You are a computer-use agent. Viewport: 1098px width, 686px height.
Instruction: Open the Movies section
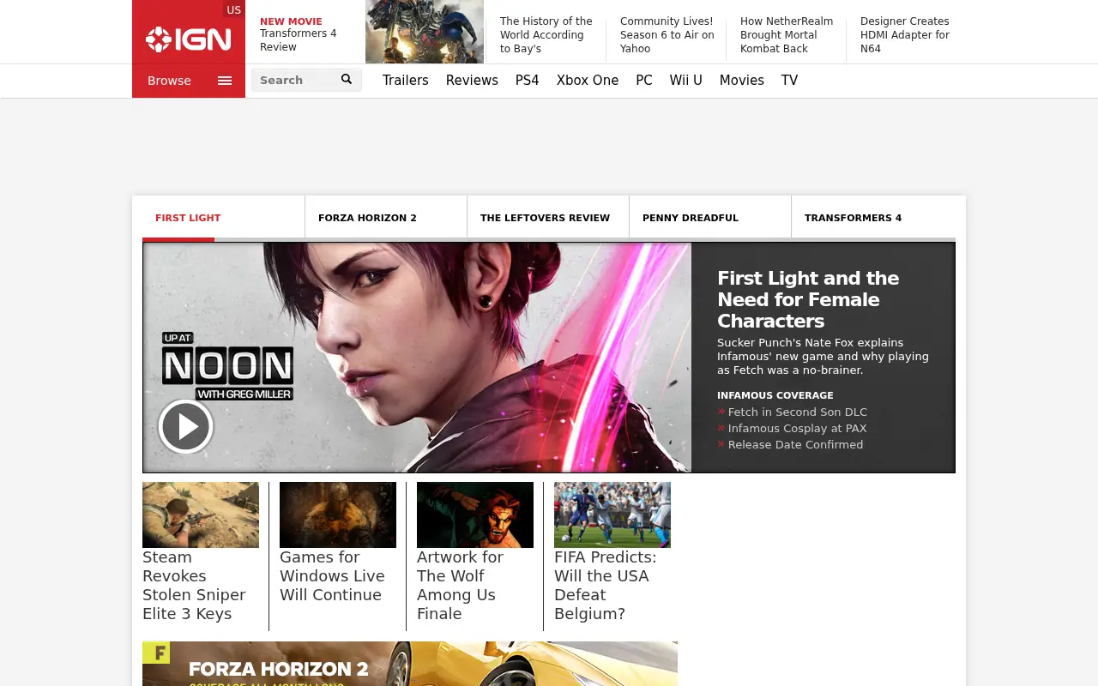(x=742, y=81)
